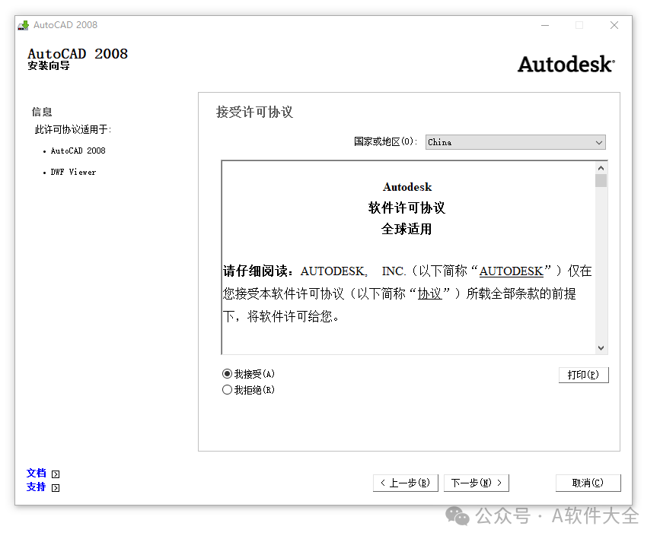Proceed with 下一步(N) button
Screen dimensions: 660x542
pyautogui.click(x=476, y=482)
